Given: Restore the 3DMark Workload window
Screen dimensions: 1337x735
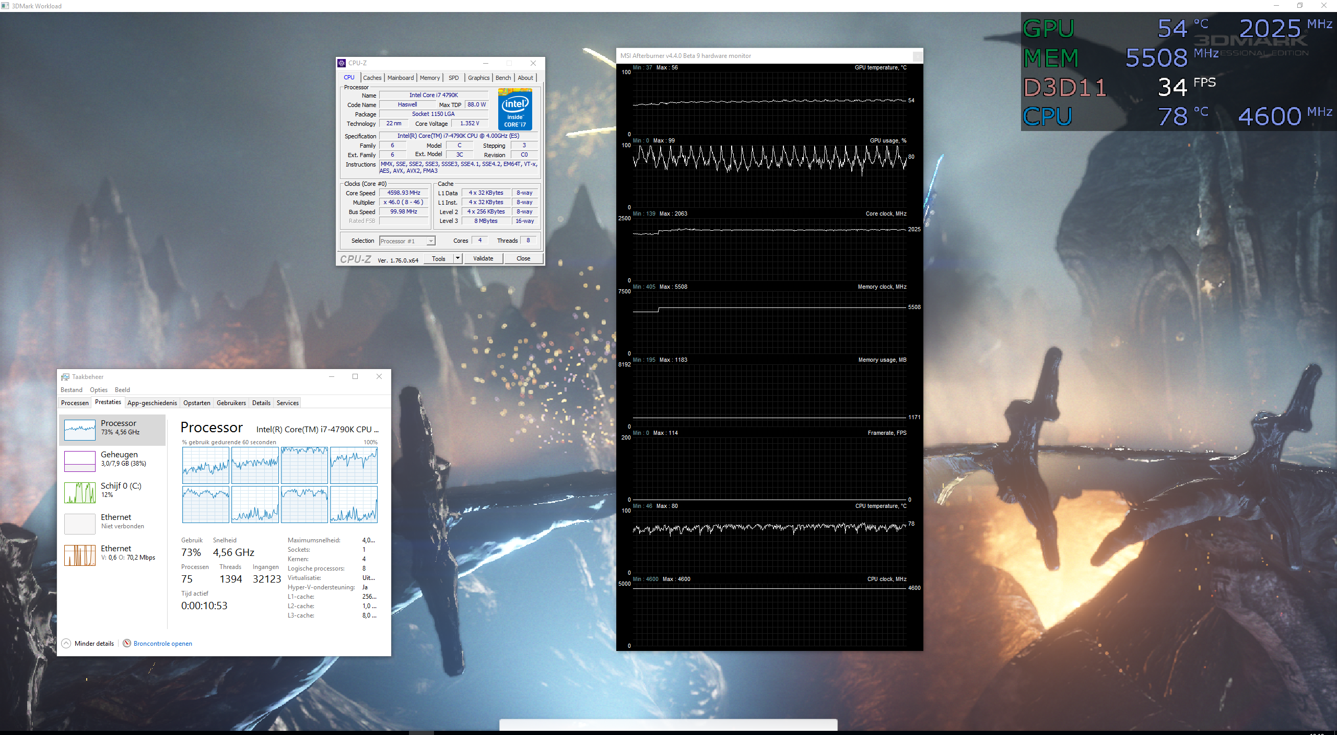Looking at the screenshot, I should 1300,6.
